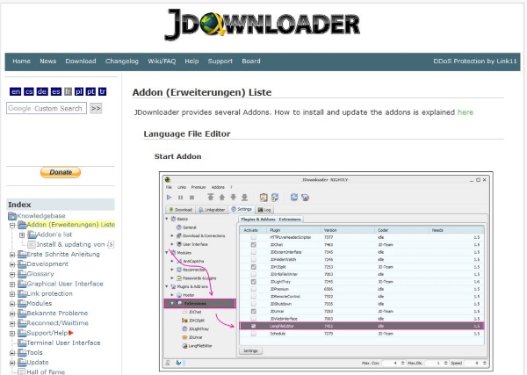
Task: Expand the Modules tree node in Index
Action: [12, 304]
